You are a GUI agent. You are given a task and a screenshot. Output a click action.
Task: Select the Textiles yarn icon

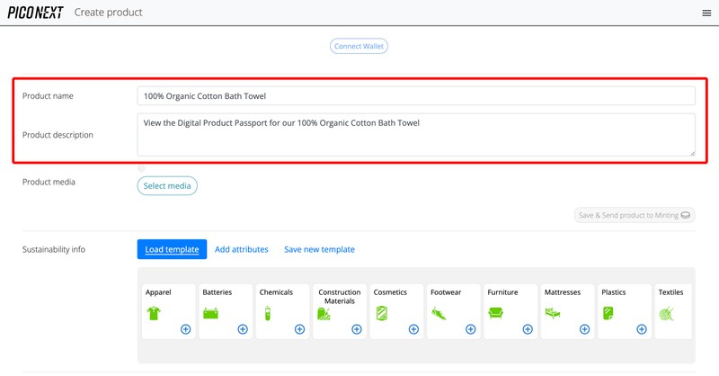[x=666, y=313]
